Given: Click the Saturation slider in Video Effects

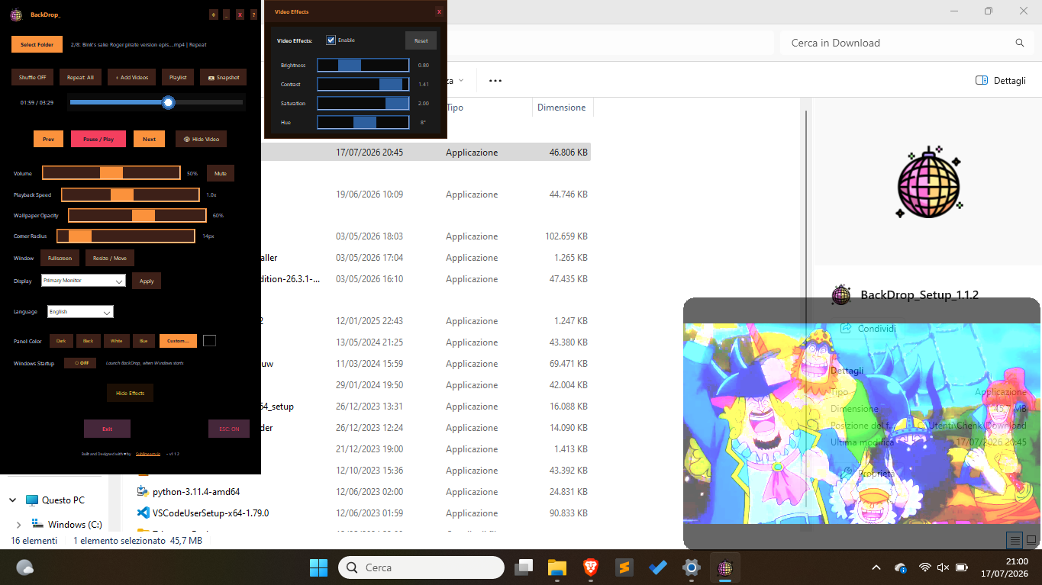Looking at the screenshot, I should [x=363, y=103].
